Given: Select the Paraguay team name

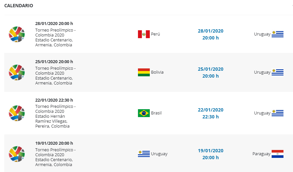Looking at the screenshot, I should click(261, 154).
